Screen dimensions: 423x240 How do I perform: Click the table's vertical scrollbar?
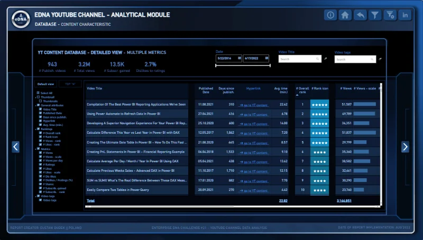[381, 144]
